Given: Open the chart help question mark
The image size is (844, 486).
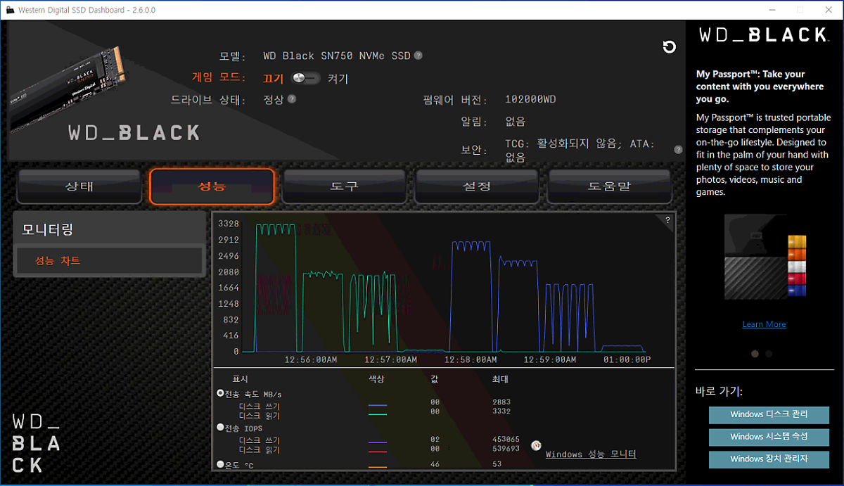Looking at the screenshot, I should pyautogui.click(x=667, y=220).
